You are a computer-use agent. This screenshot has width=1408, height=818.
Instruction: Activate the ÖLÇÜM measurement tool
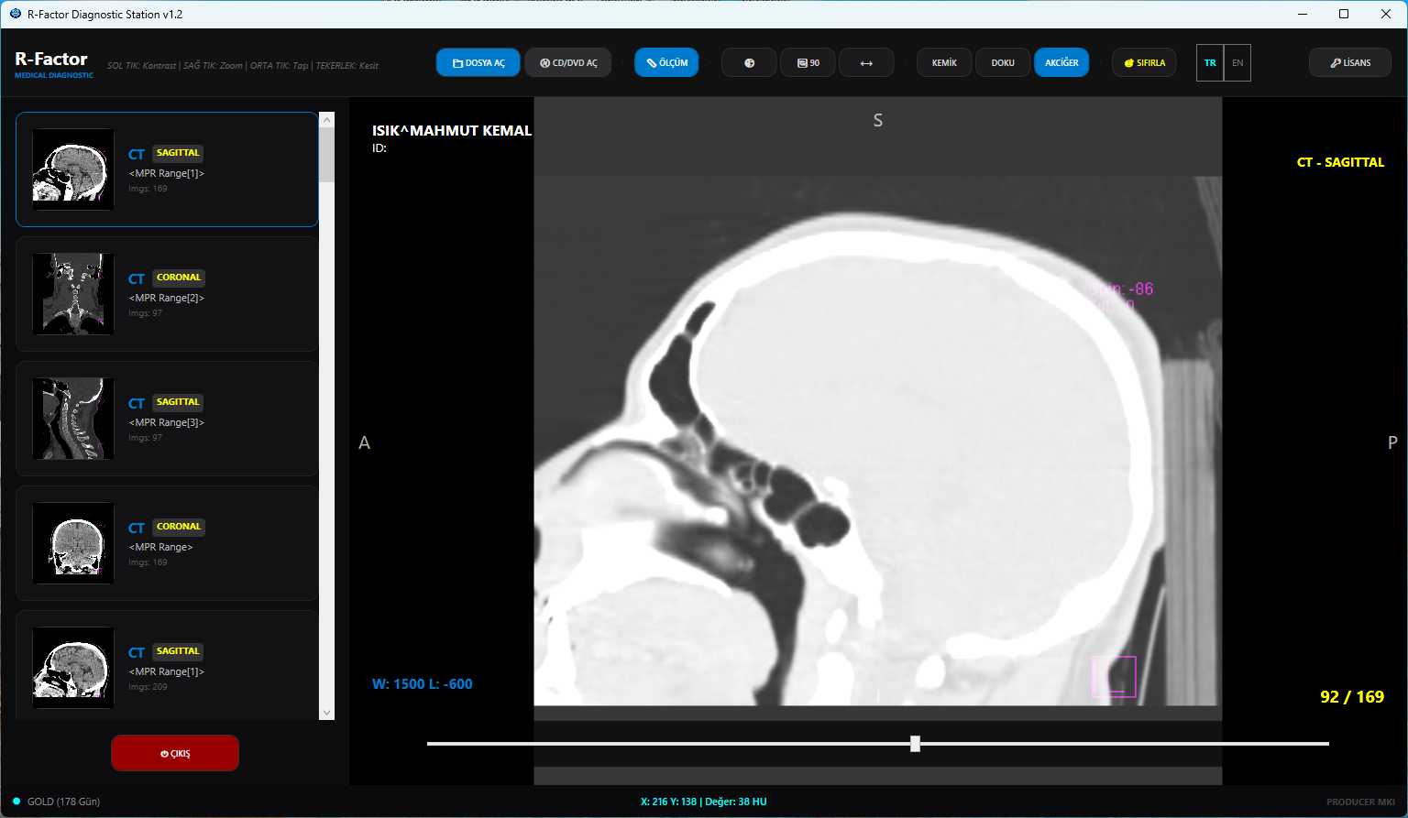tap(666, 63)
